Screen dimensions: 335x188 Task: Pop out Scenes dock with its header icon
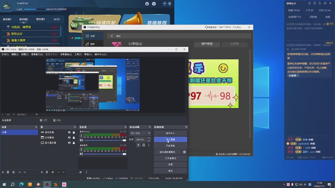click(36, 127)
